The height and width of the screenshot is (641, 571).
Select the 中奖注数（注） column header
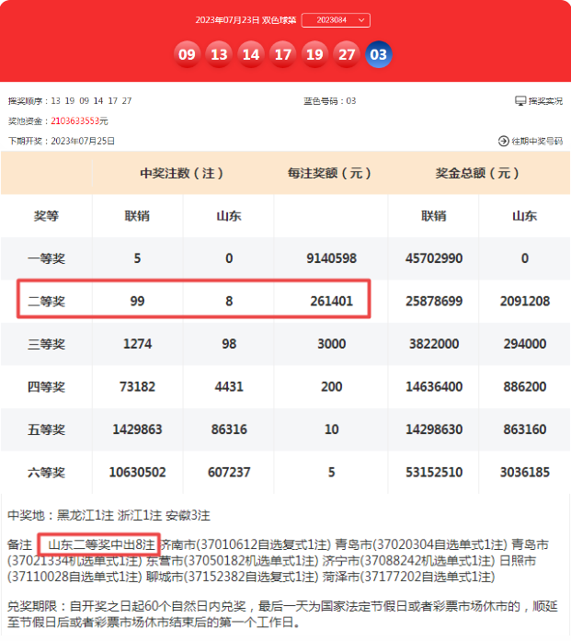182,173
